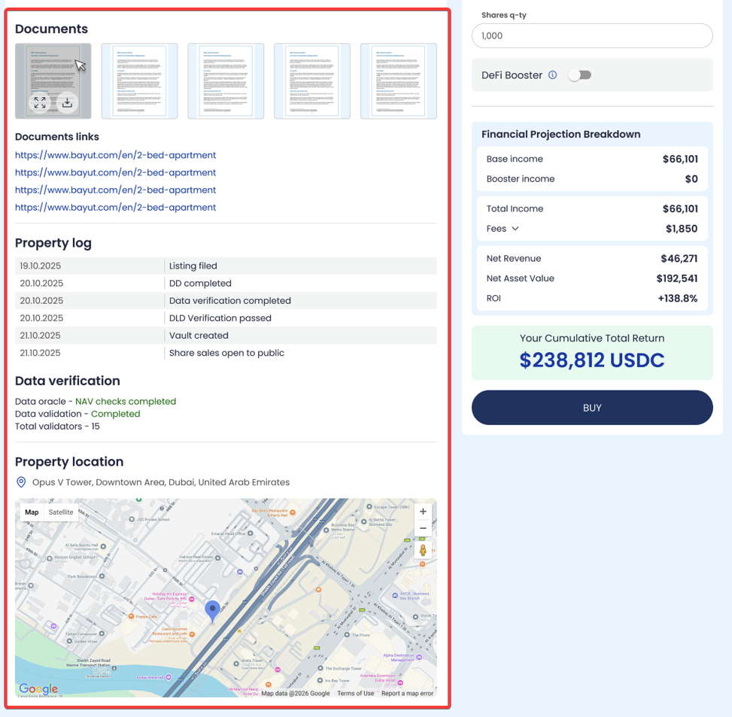732x717 pixels.
Task: Click Terms of Use on the map
Action: pos(355,693)
